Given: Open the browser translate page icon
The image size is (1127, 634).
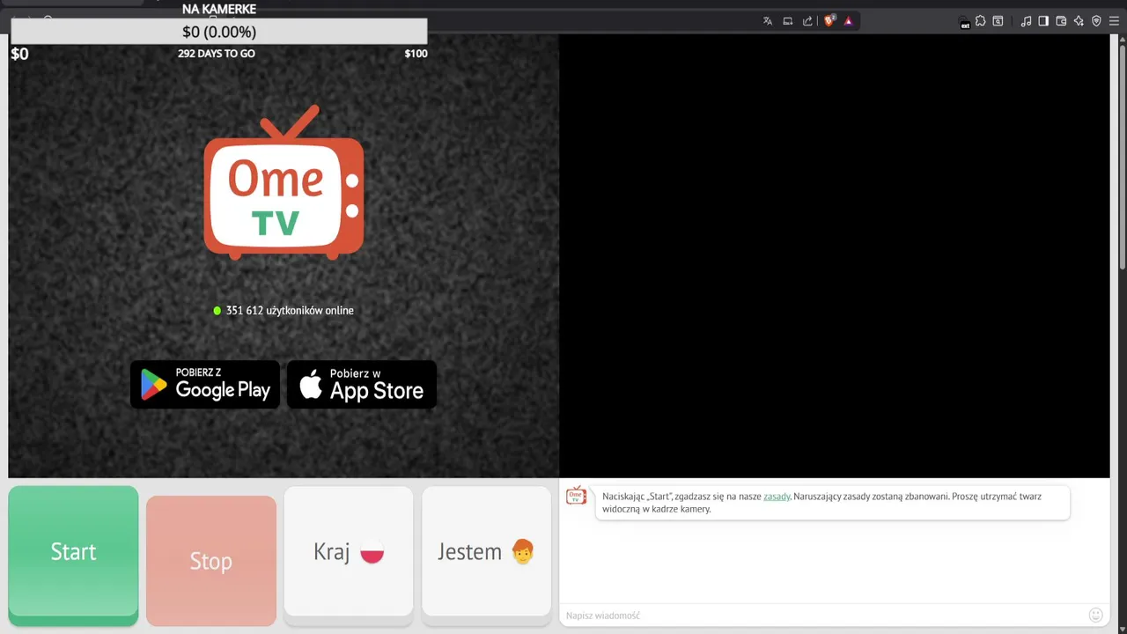Looking at the screenshot, I should 768,21.
